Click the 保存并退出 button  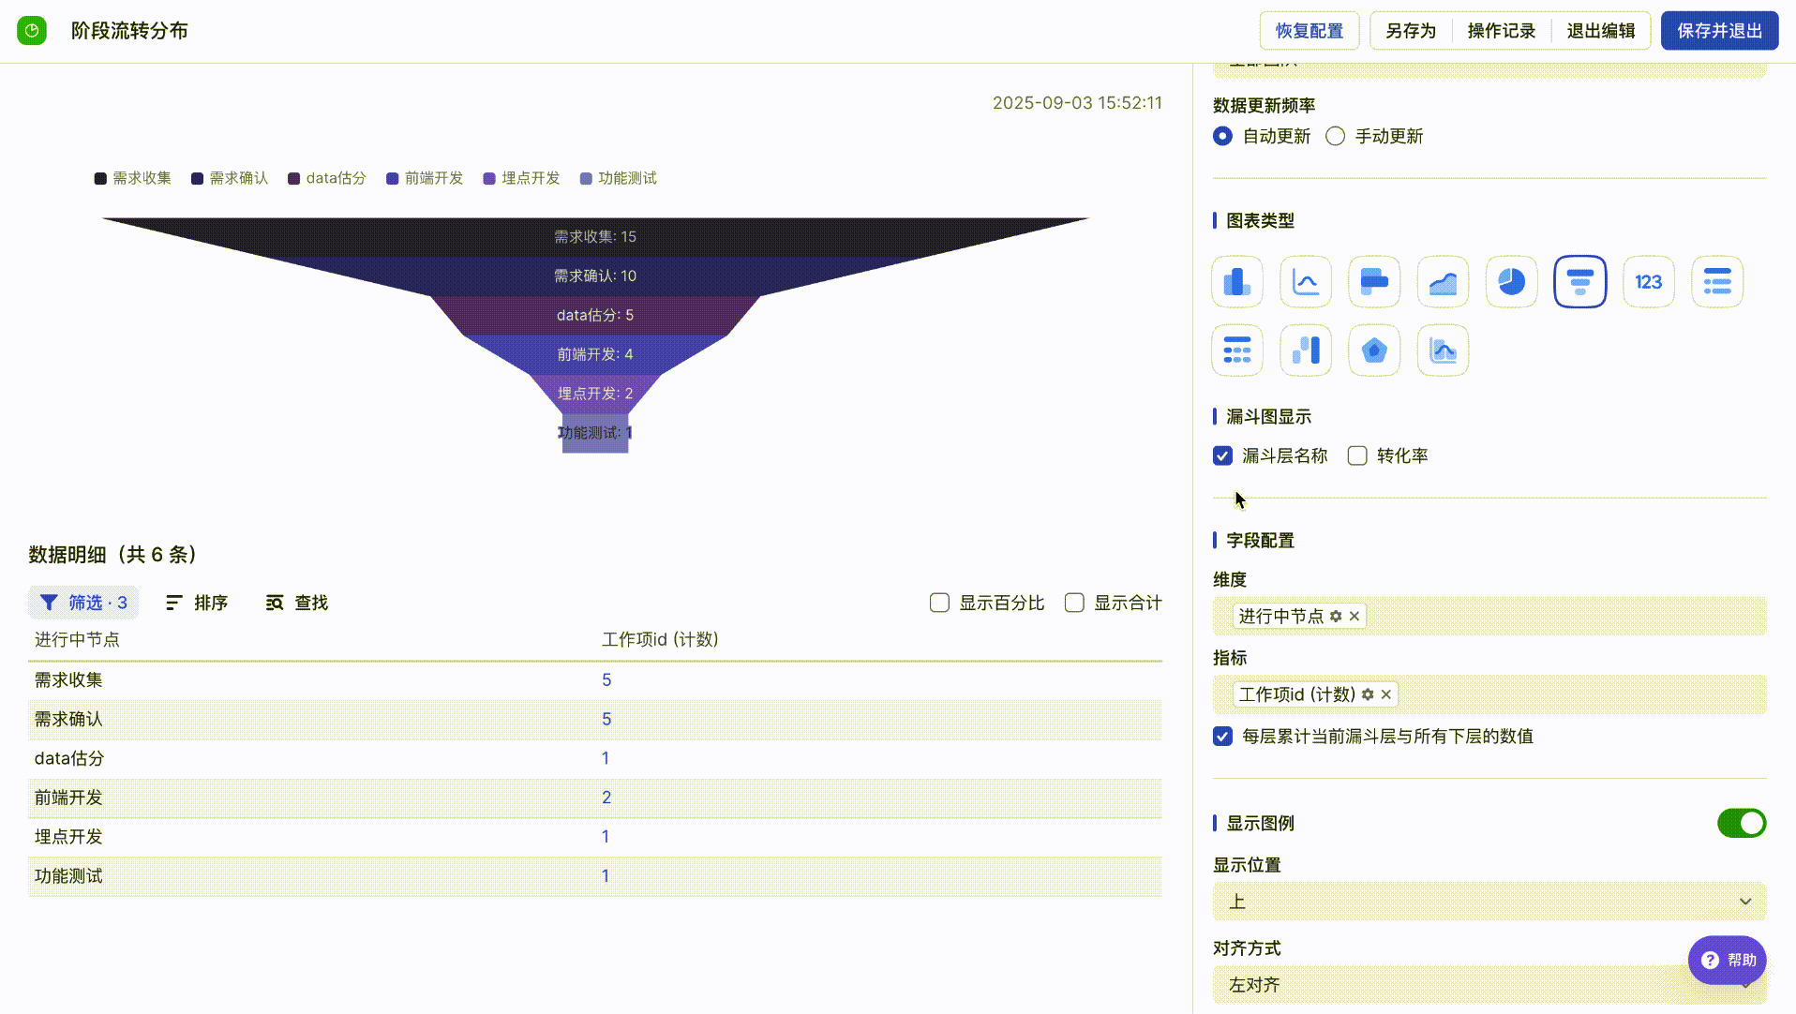1719,31
